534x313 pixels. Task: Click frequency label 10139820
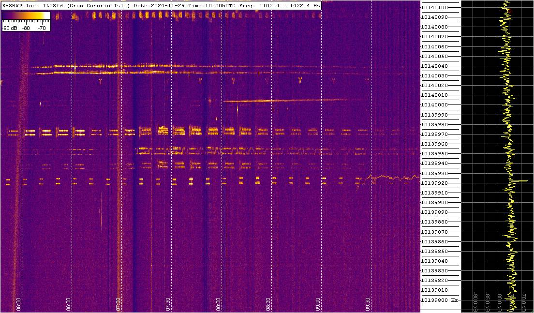click(434, 281)
